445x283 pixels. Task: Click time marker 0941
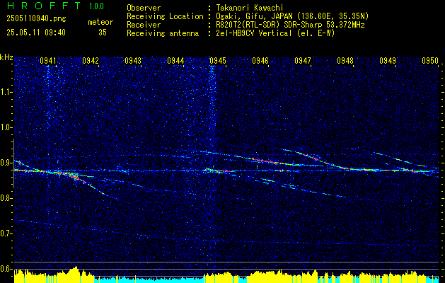48,61
